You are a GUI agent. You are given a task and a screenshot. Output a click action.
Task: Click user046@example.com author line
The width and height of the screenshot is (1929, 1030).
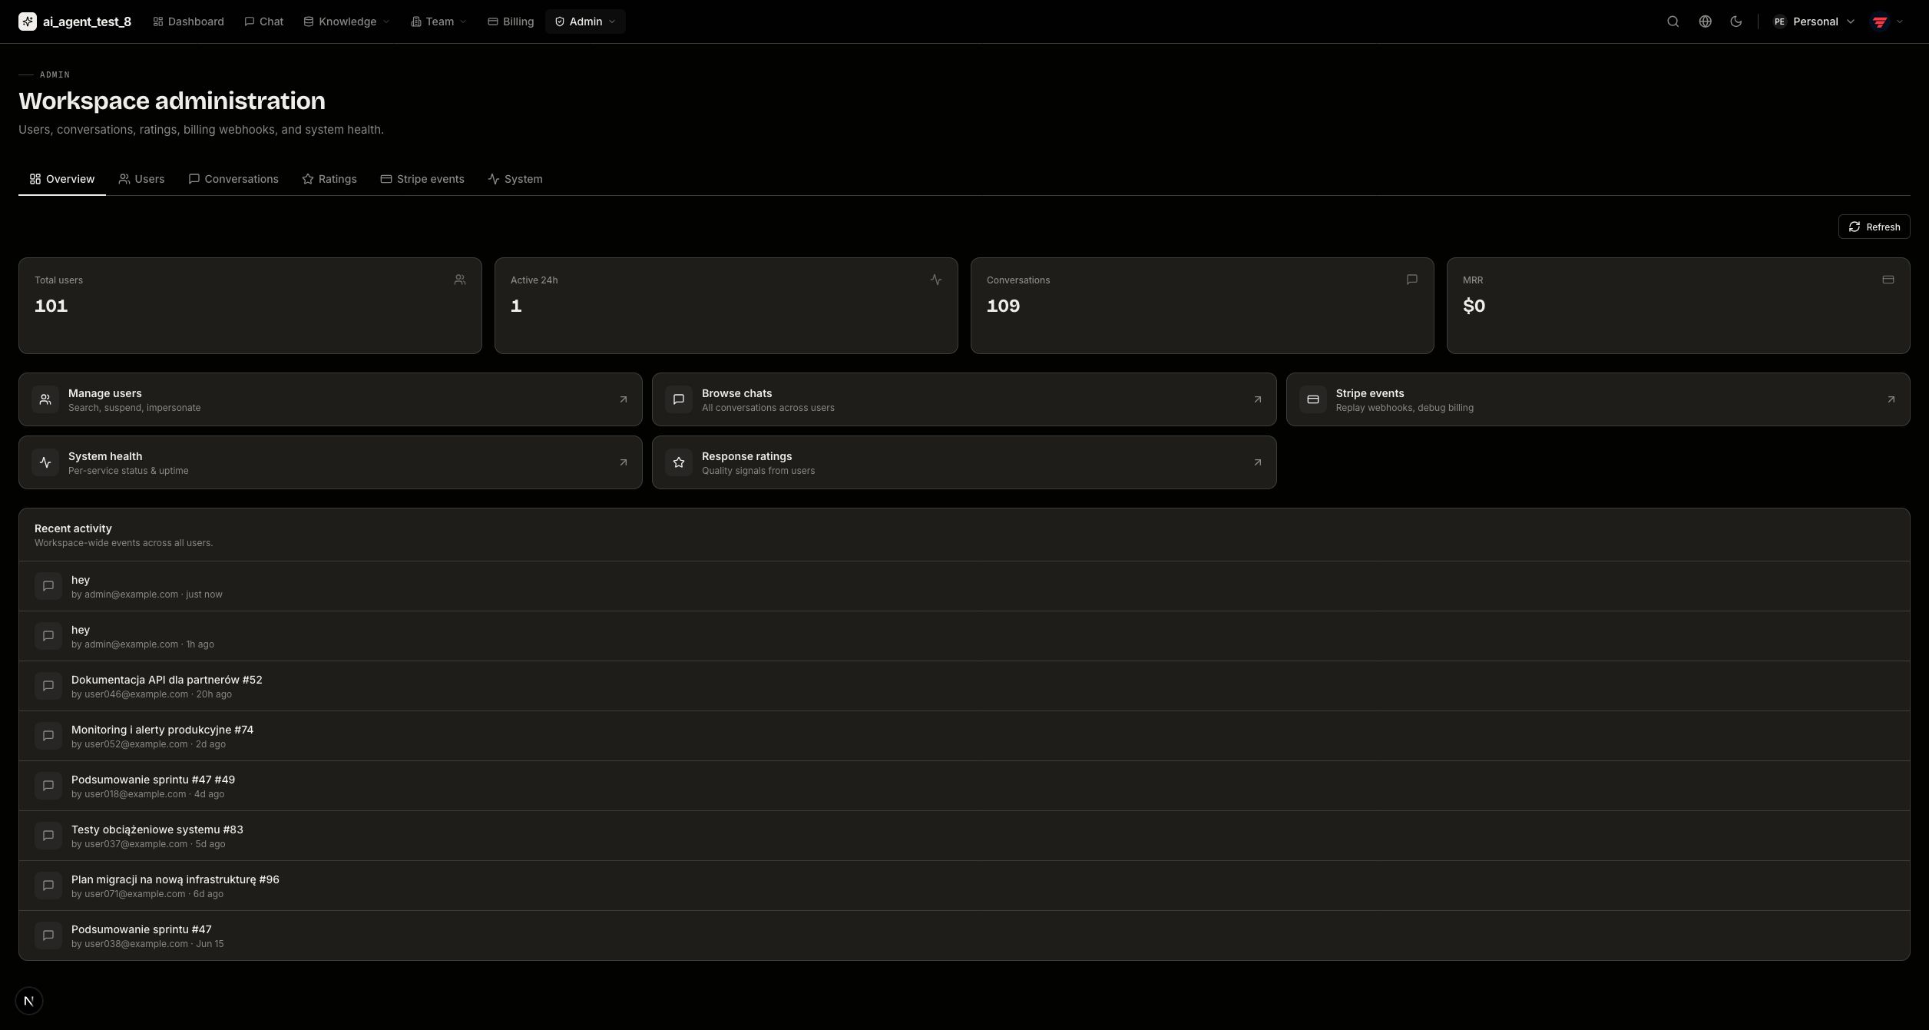pyautogui.click(x=151, y=694)
